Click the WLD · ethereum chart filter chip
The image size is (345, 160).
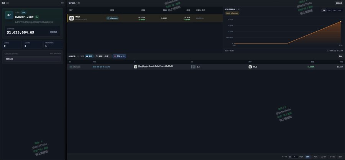point(232,13)
